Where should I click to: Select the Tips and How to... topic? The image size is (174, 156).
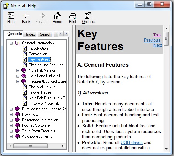point(43,87)
